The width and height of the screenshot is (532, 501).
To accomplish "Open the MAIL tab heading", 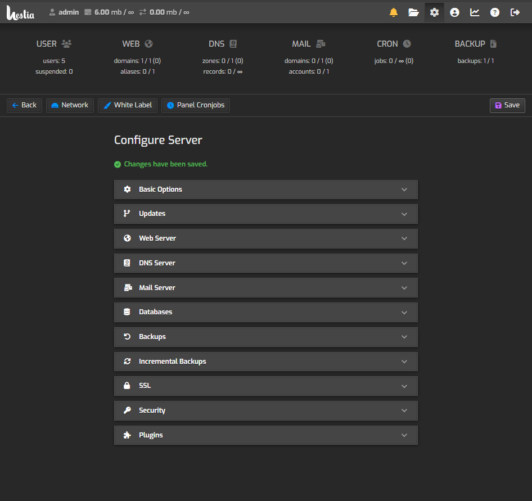I will click(301, 44).
